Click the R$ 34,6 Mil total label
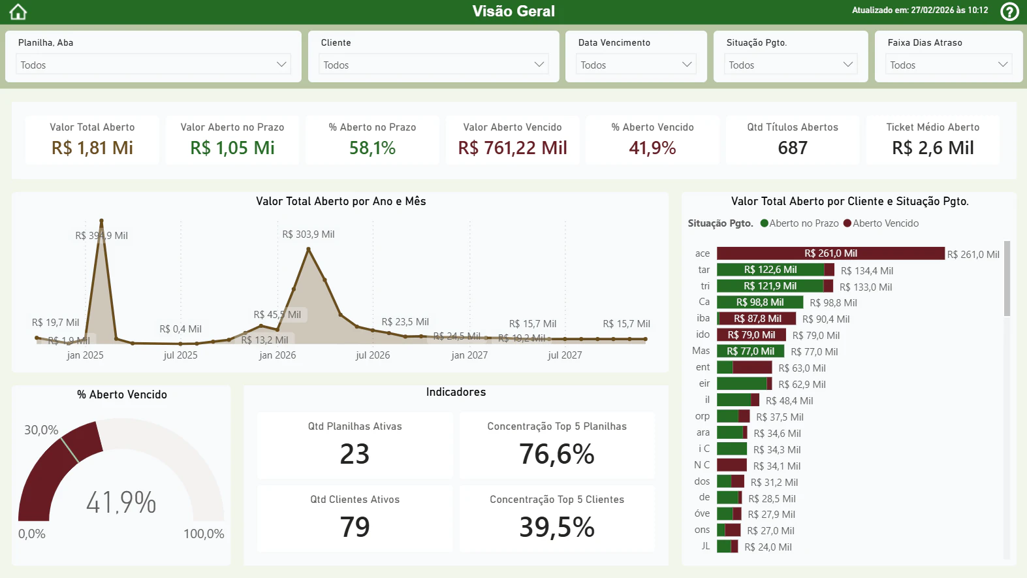Screen dimensions: 1027x578 point(777,434)
